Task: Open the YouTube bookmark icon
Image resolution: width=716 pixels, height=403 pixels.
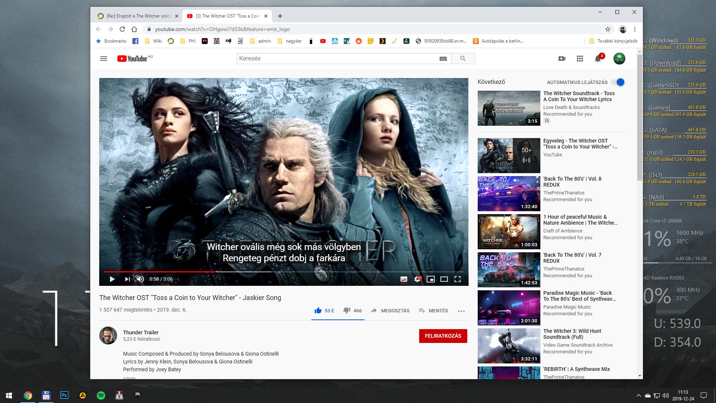Action: point(323,41)
